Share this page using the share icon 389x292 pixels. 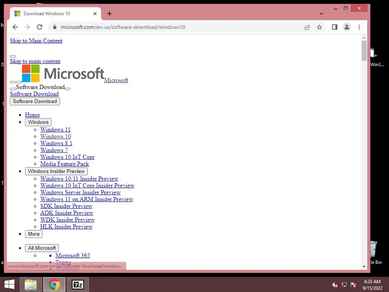click(307, 27)
